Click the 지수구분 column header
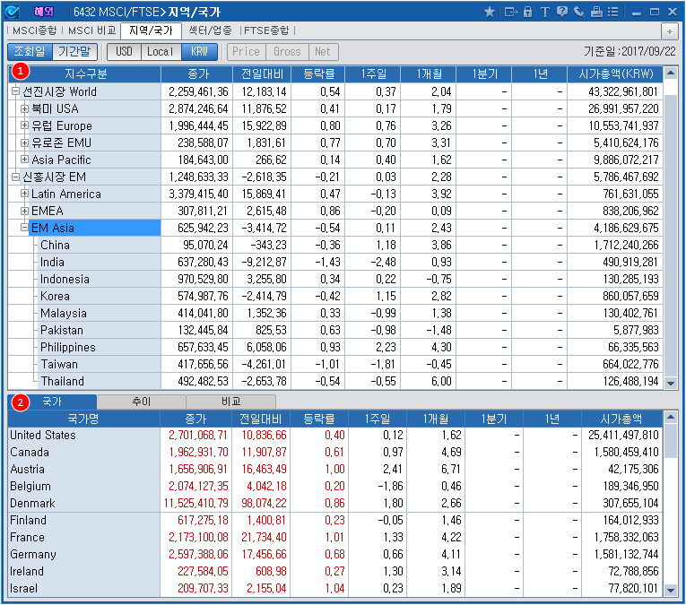Viewport: 686px width, 605px height. coord(85,73)
